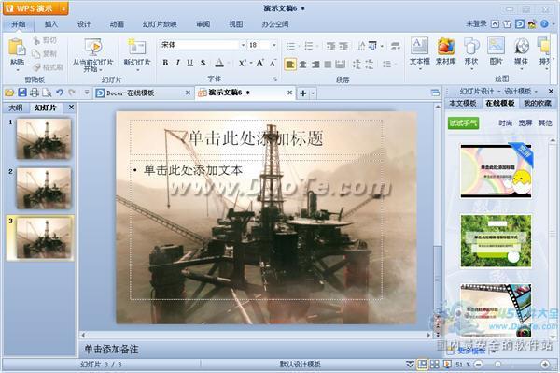Apply superscript X² formatting
The height and width of the screenshot is (373, 560).
pos(242,63)
